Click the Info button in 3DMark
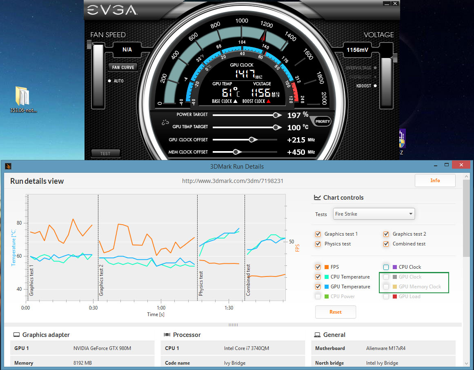Viewport: 474px width, 370px height. pyautogui.click(x=435, y=181)
